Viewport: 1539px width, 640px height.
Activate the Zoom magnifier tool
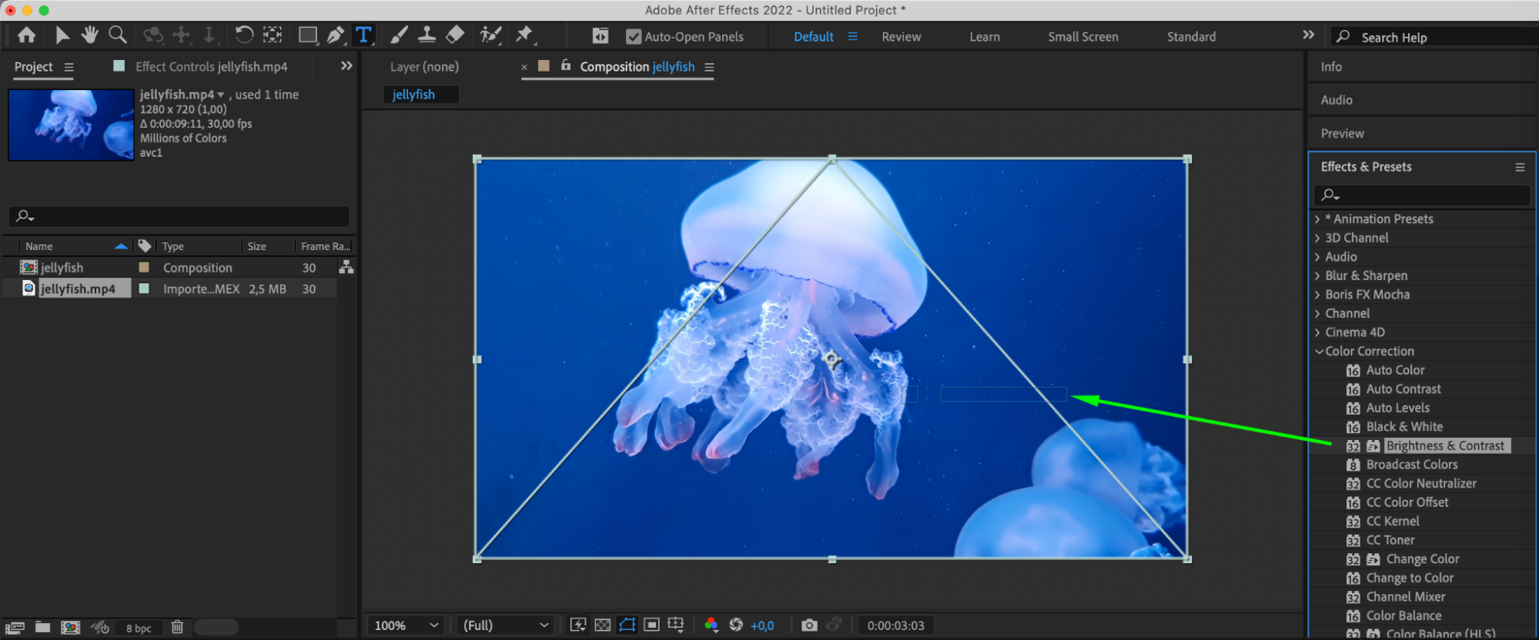pos(118,35)
